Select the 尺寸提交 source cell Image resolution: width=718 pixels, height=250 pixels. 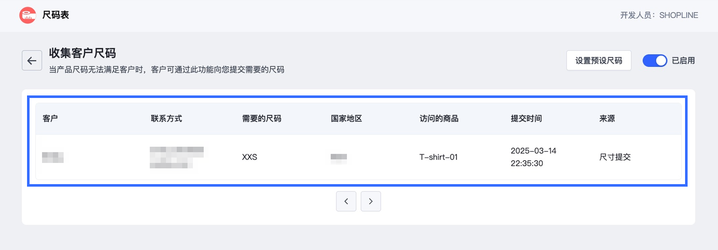[615, 157]
